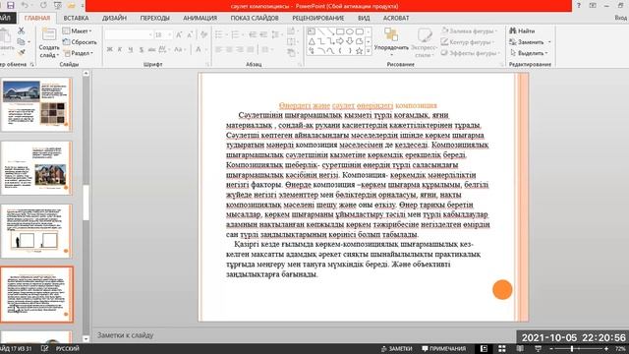Toggle underline formatting (Ч)
Viewport: 629px width, 354px height.
(x=131, y=49)
